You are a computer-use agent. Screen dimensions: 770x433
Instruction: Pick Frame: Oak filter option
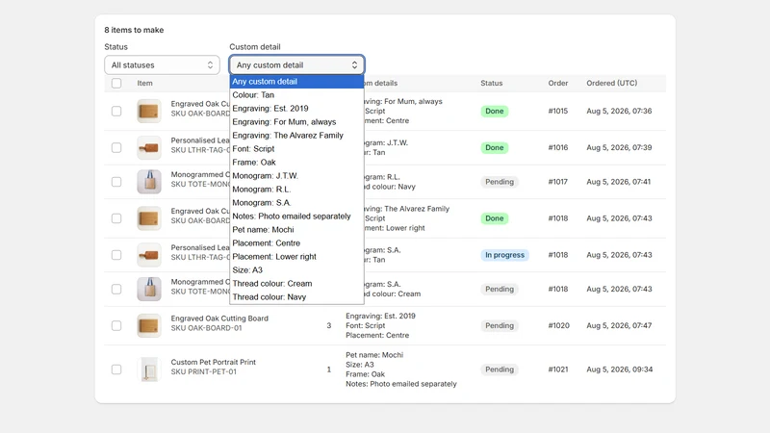click(x=296, y=163)
